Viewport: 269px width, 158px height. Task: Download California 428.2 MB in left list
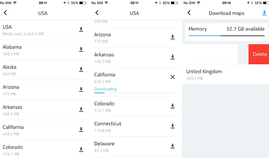coord(81,129)
